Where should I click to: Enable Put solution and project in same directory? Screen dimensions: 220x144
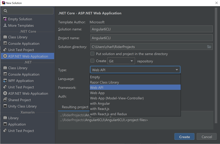pyautogui.click(x=92, y=54)
